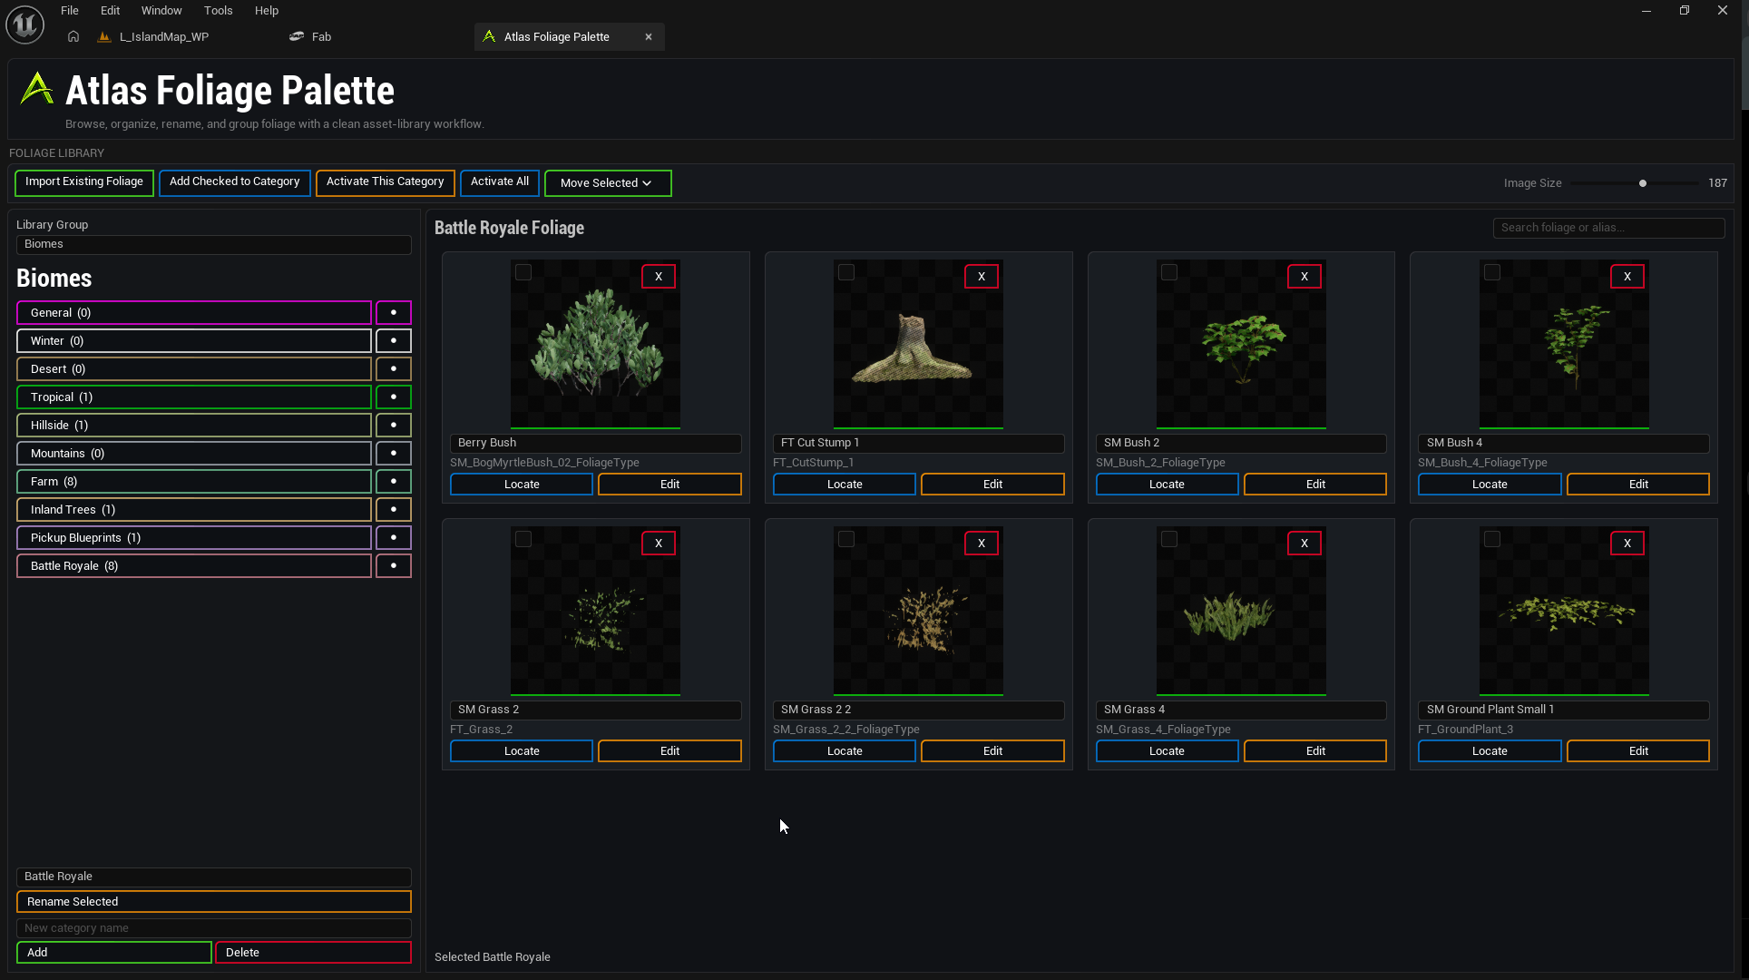Open the Move Selected dropdown
The image size is (1749, 980).
pyautogui.click(x=608, y=183)
